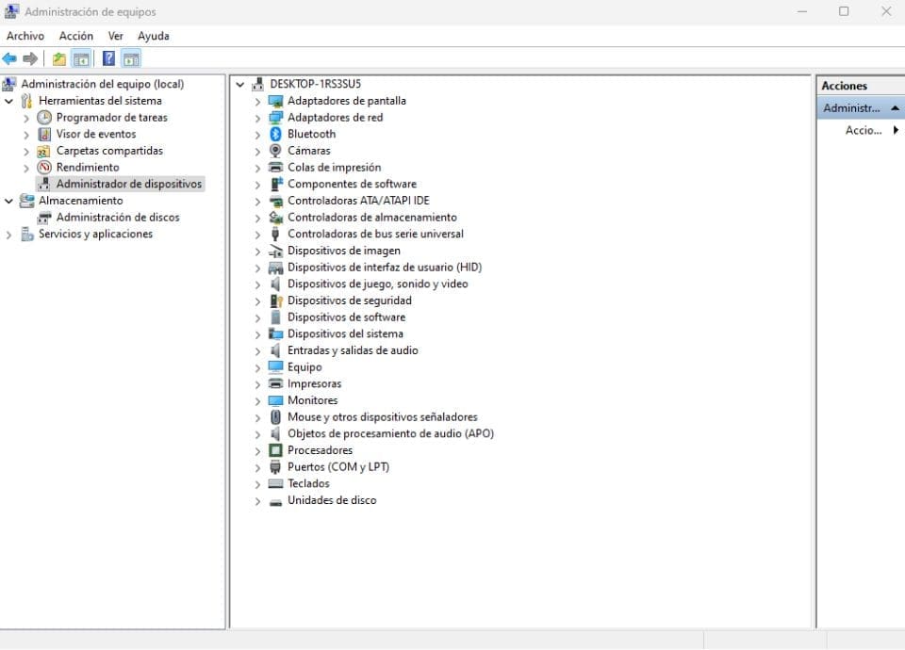This screenshot has width=905, height=650.
Task: Click the Administración de discos icon in the sidebar
Action: point(44,218)
